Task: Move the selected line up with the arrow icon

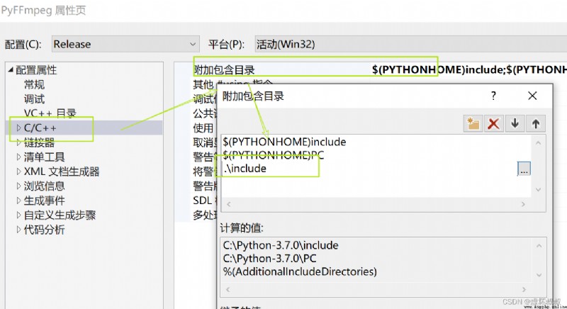Action: pyautogui.click(x=536, y=124)
